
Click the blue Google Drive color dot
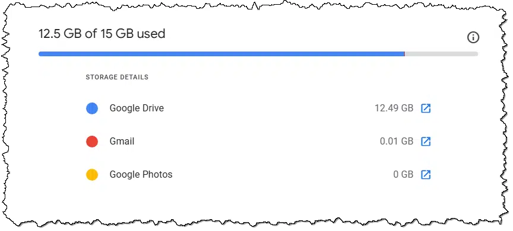click(92, 108)
